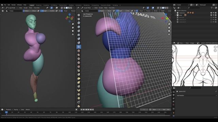
Task: Select the Draw sculpt brush tool
Action: 79,15
